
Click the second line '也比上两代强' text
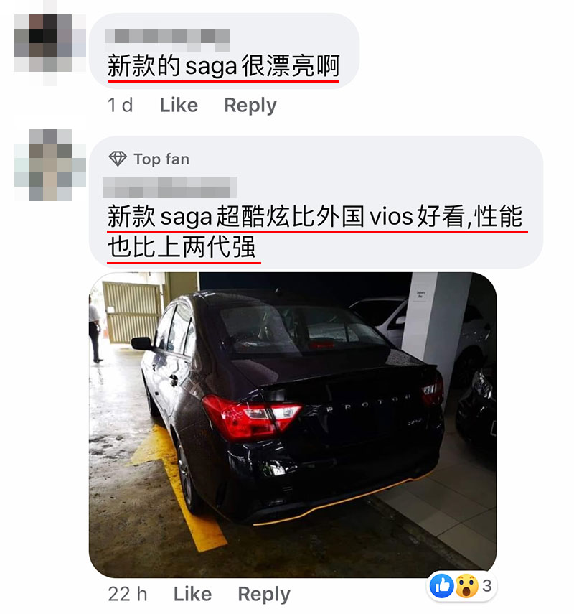click(182, 247)
